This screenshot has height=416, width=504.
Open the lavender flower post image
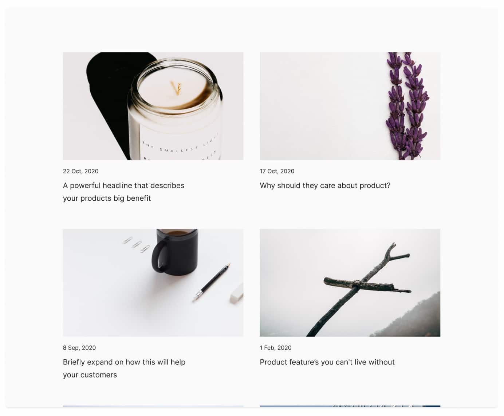(x=350, y=106)
